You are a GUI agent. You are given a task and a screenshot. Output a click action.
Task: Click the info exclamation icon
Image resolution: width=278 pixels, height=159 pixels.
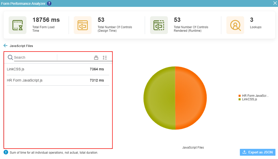(6, 152)
